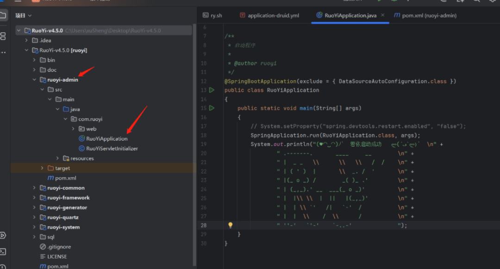Select the .gitignore file

tap(59, 247)
